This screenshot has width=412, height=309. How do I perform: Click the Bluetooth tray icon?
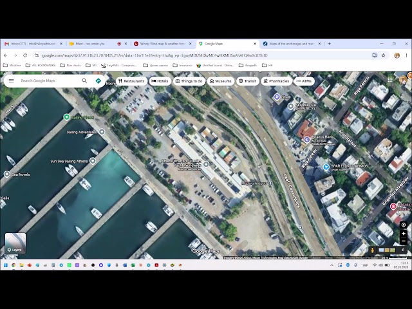[348, 265]
